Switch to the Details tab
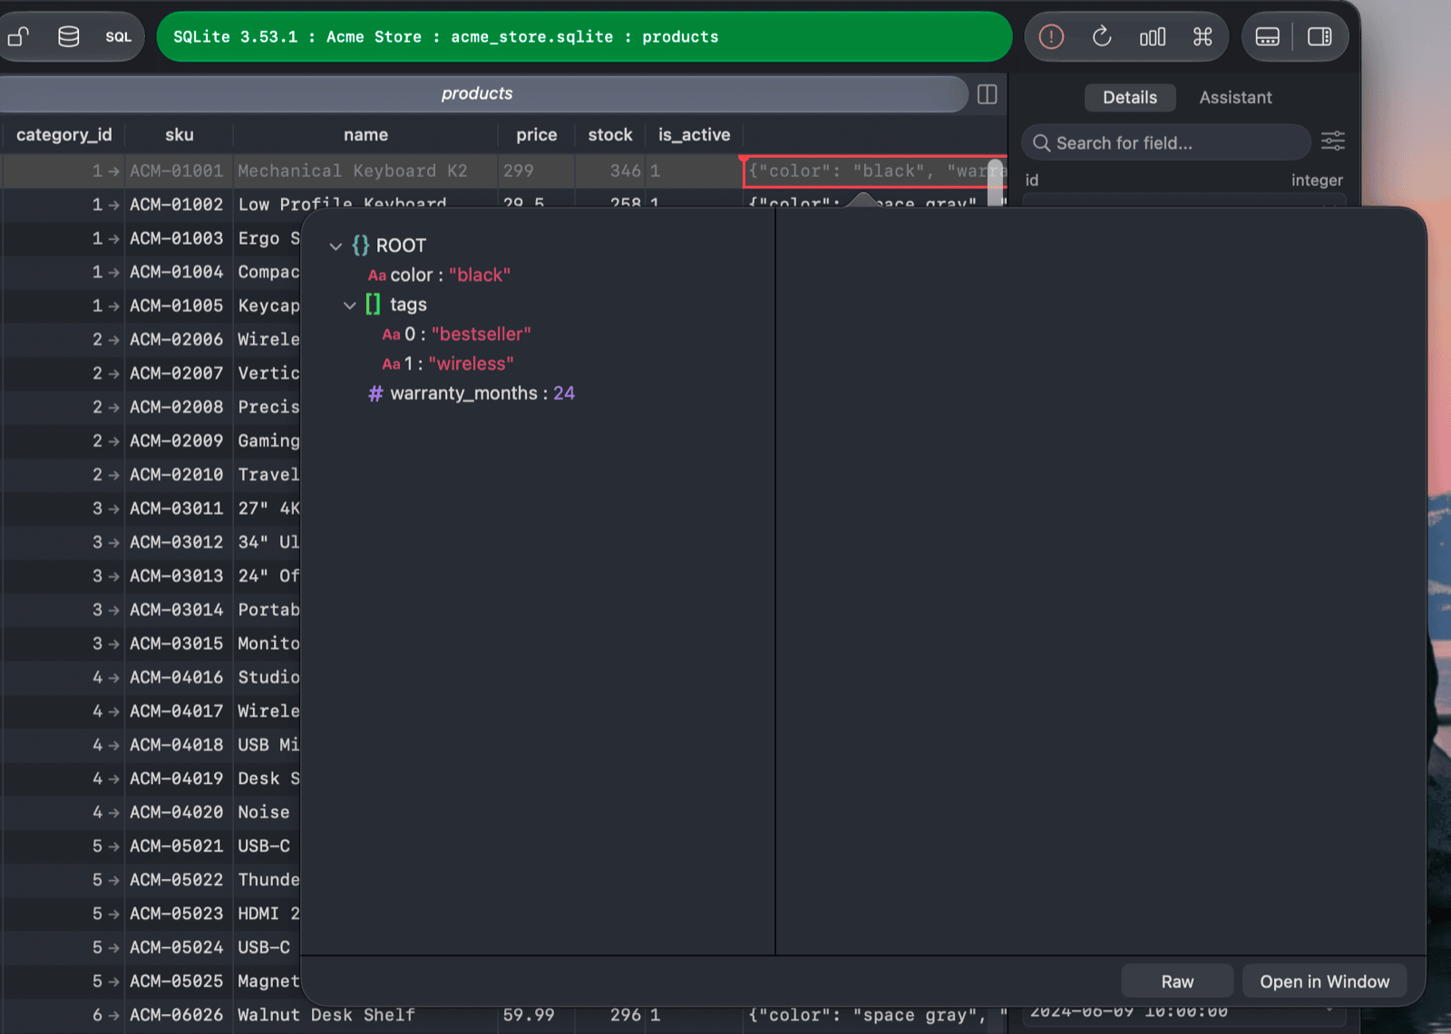1451x1034 pixels. 1130,97
